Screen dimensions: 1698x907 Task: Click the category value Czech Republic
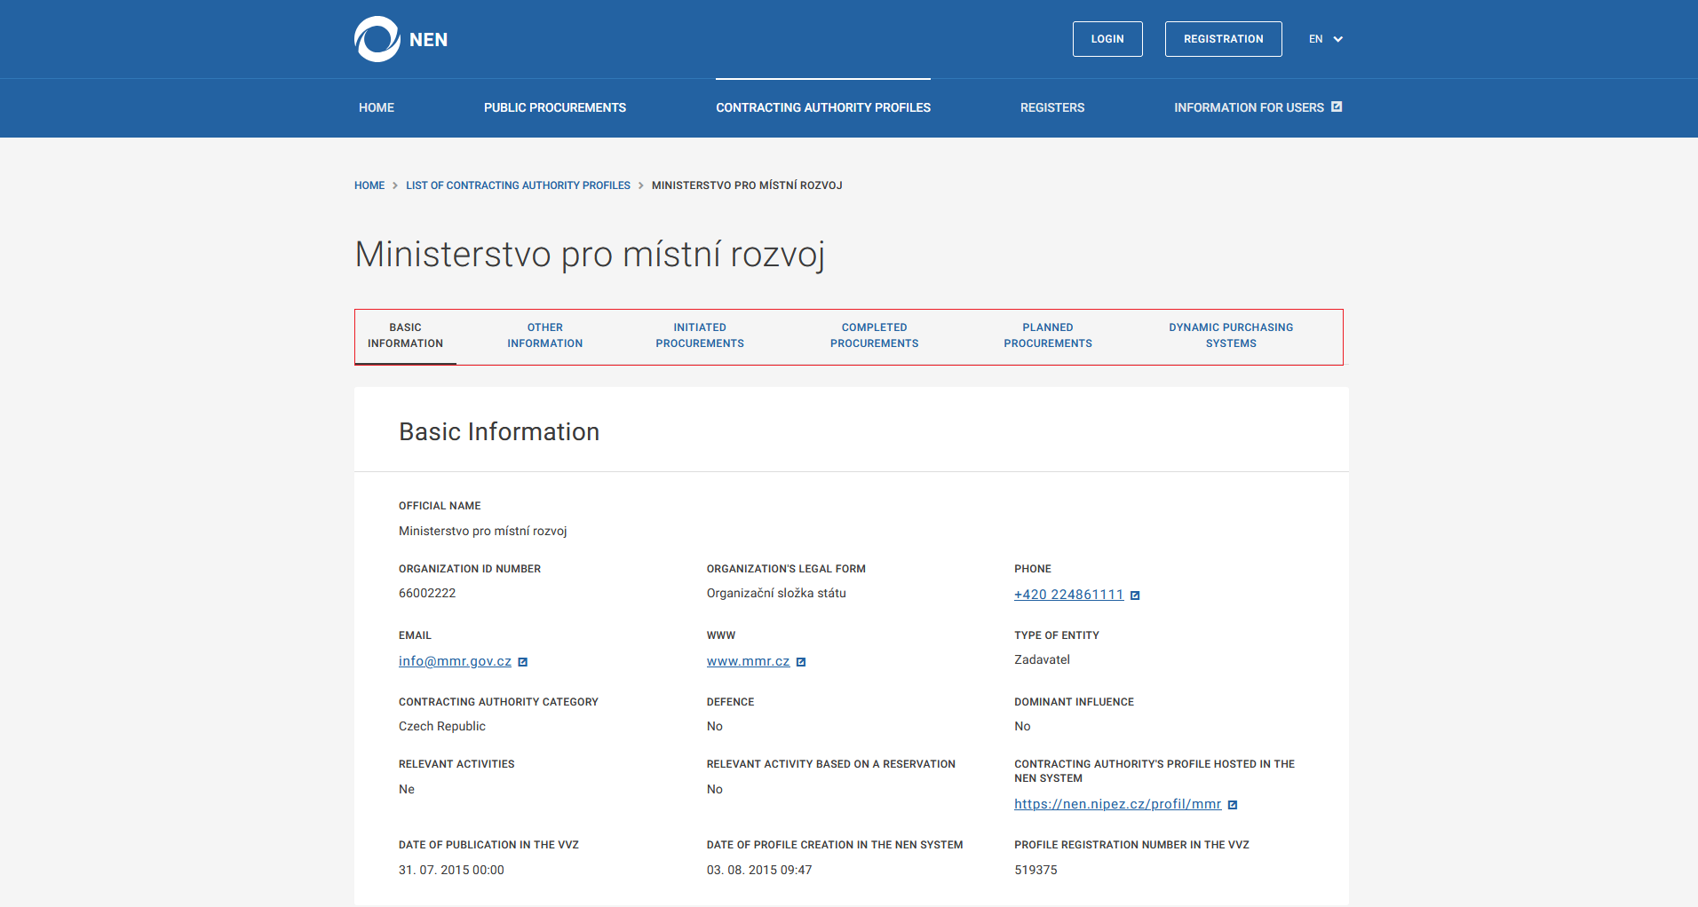coord(442,726)
